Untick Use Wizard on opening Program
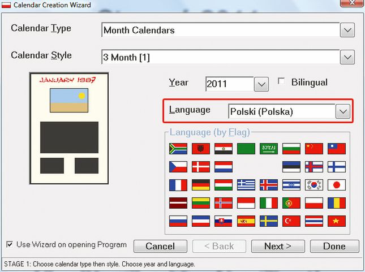Screen dimensions: 365x272 click(10, 244)
